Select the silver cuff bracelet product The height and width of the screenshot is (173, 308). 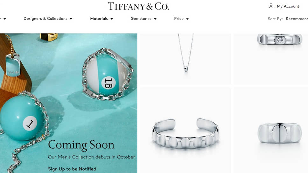[x=185, y=130]
